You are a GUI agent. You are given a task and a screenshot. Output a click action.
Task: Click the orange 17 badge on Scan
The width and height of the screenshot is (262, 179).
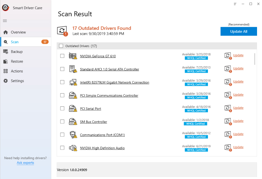[x=45, y=42]
